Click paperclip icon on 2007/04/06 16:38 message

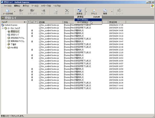tap(32, 77)
